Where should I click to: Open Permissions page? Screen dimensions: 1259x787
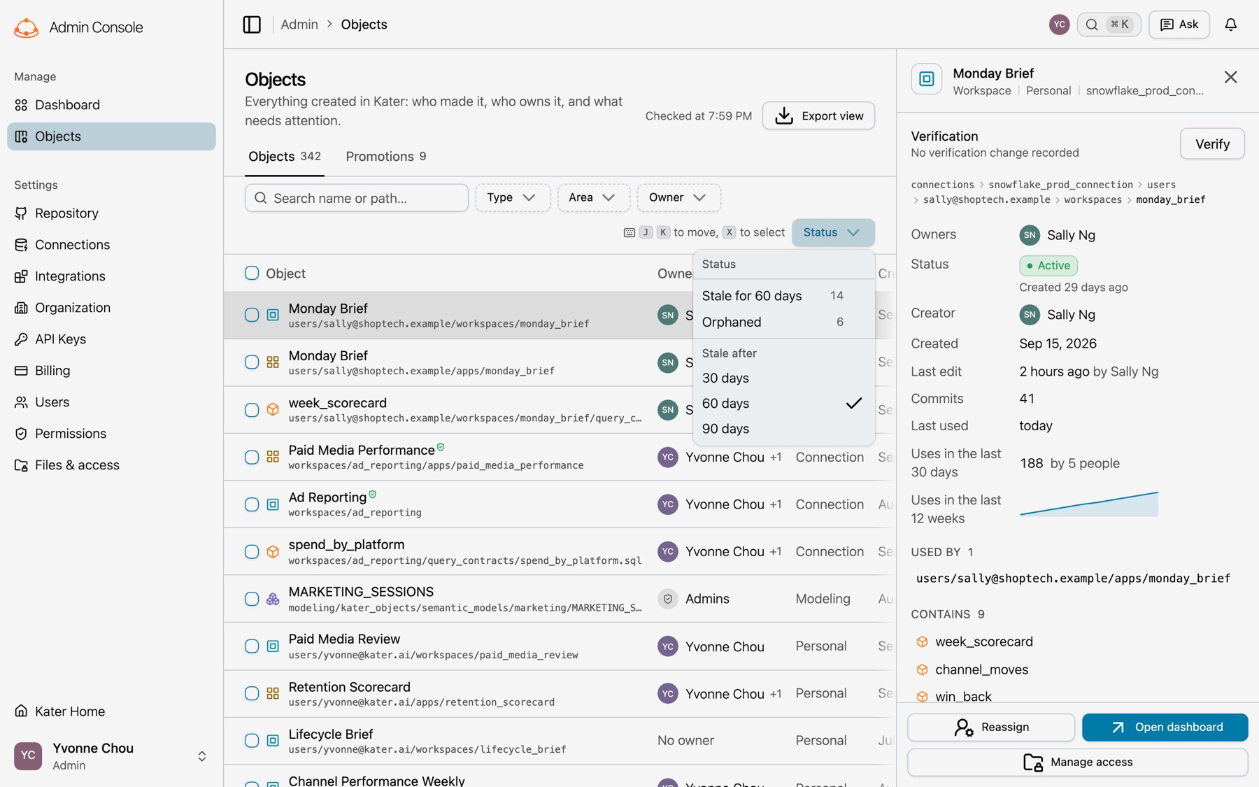[111, 434]
